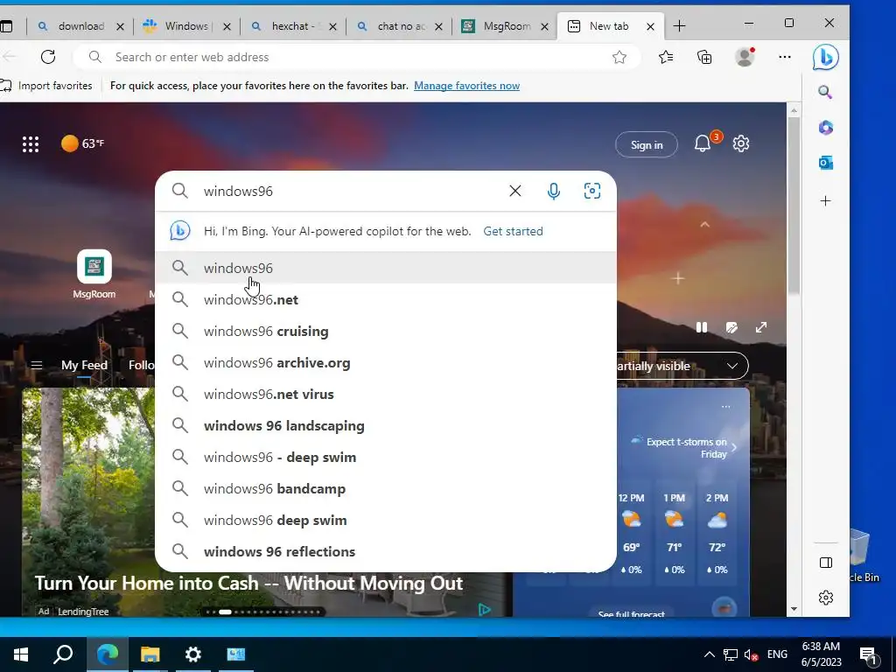Click the Manage favorites now link
This screenshot has height=672, width=896.
[x=467, y=86]
